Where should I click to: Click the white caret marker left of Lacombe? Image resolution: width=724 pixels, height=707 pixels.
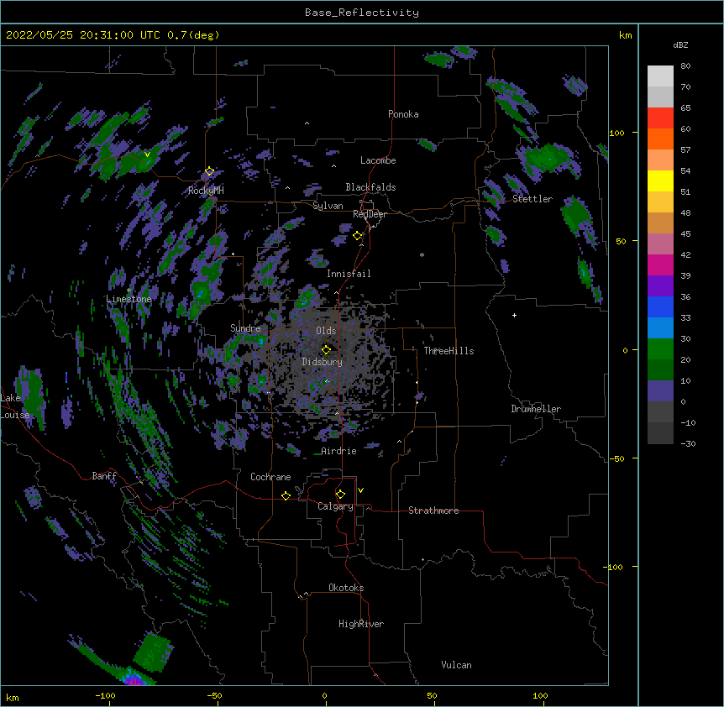point(333,165)
